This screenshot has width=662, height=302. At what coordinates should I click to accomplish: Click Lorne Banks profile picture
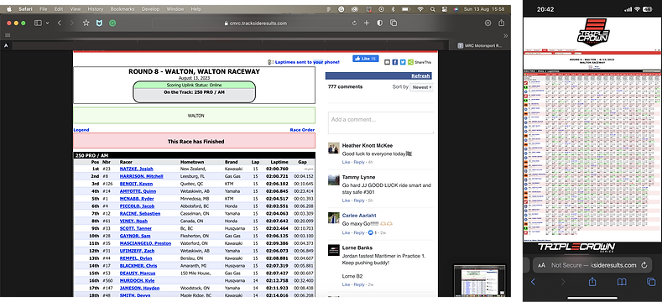(x=334, y=250)
